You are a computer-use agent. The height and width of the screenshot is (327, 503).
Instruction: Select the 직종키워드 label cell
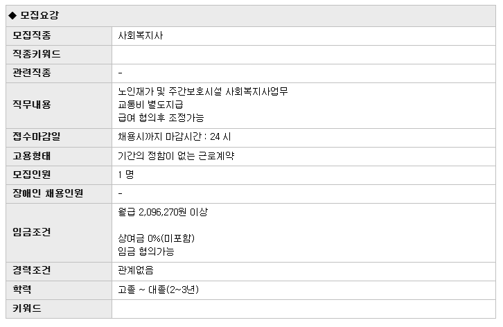point(59,55)
